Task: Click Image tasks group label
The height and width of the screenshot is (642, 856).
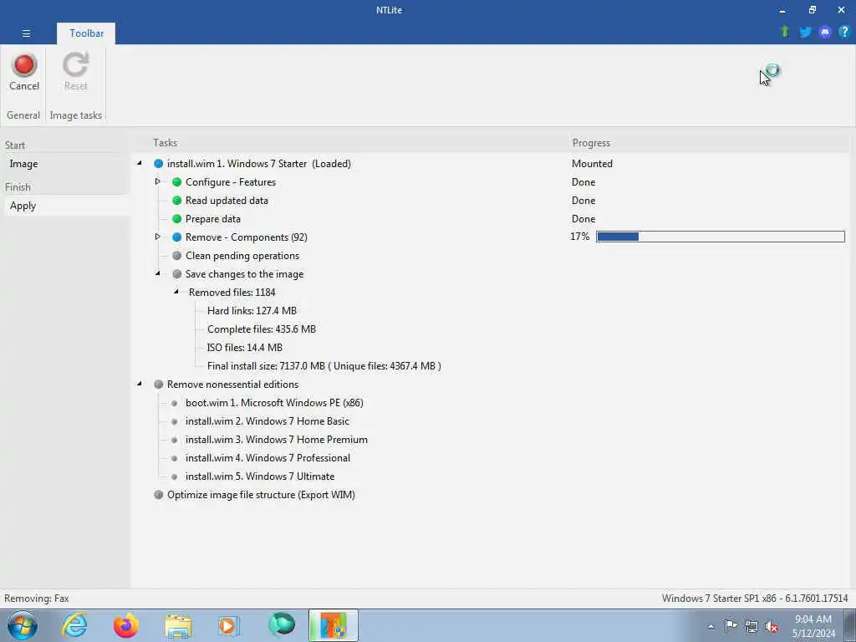Action: [x=75, y=115]
